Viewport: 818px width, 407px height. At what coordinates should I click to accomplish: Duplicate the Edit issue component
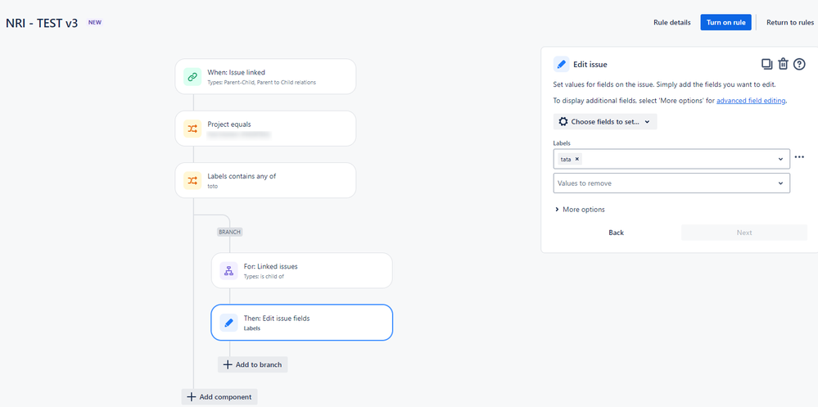click(x=766, y=64)
